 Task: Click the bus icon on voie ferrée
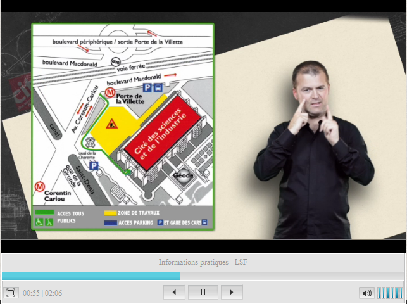point(116,62)
